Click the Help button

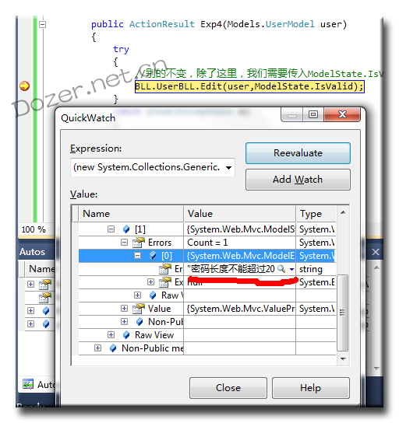(x=311, y=388)
